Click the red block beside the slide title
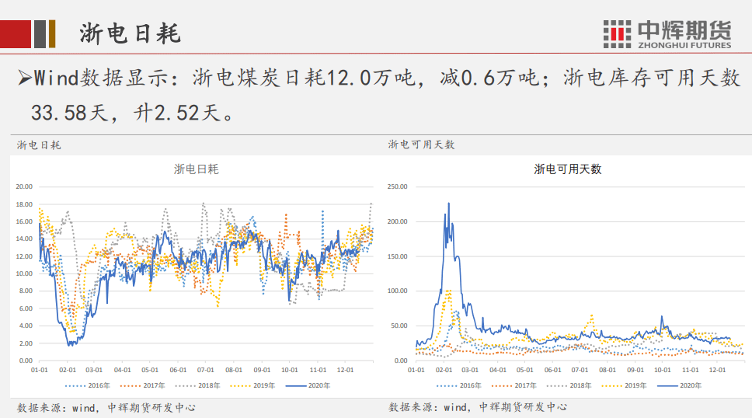 16,33
